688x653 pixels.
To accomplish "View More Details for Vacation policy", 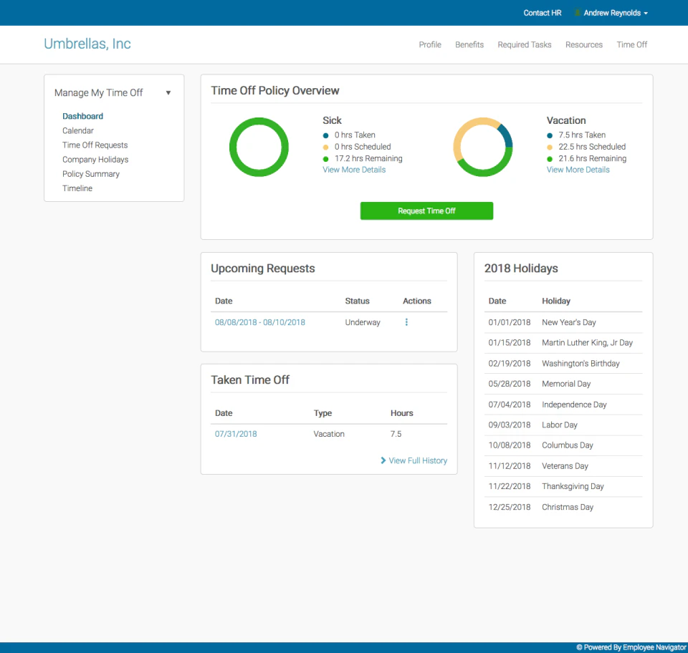I will coord(578,170).
